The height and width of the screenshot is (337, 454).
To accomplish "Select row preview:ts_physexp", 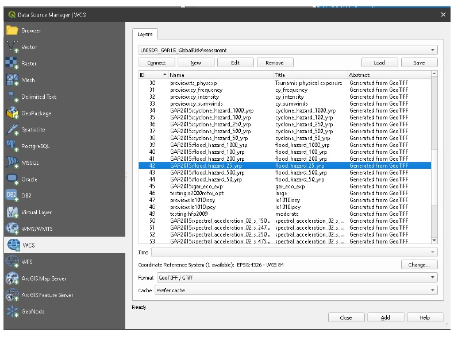I will coord(285,83).
